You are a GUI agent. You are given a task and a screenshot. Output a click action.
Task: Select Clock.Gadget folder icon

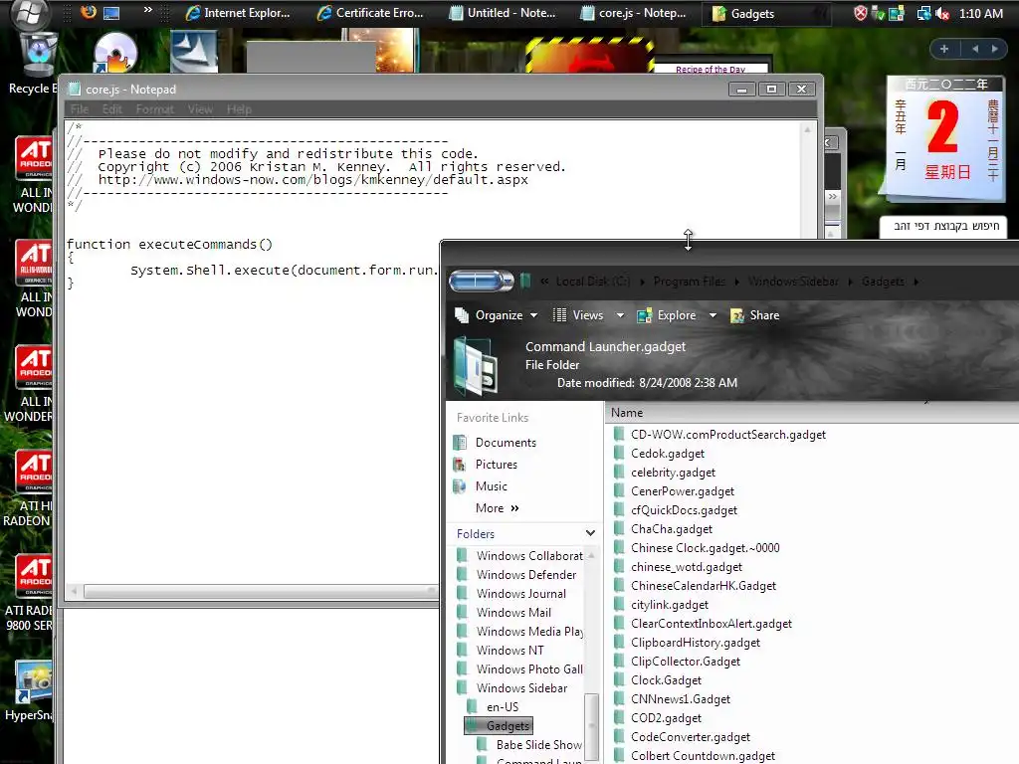click(x=619, y=679)
